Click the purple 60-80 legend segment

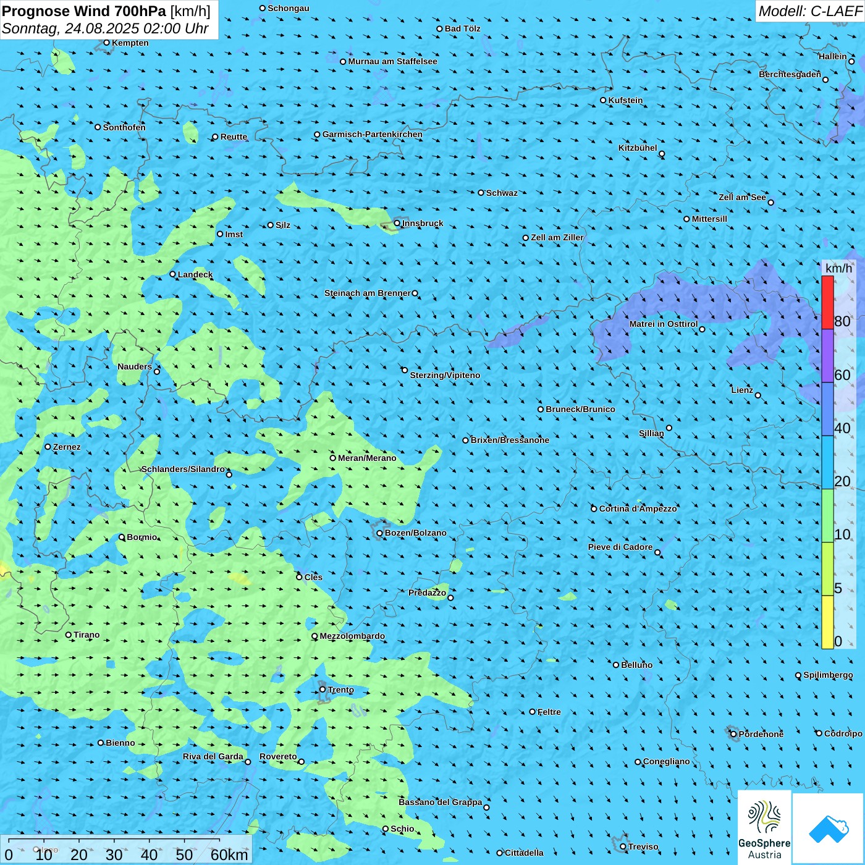[827, 356]
